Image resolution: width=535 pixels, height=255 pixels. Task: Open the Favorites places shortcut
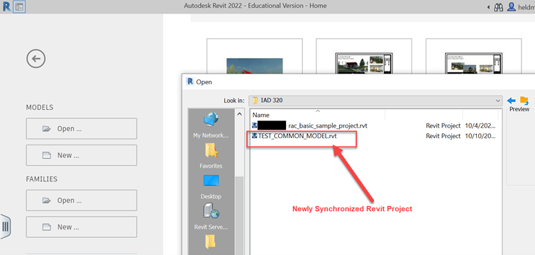point(211,156)
